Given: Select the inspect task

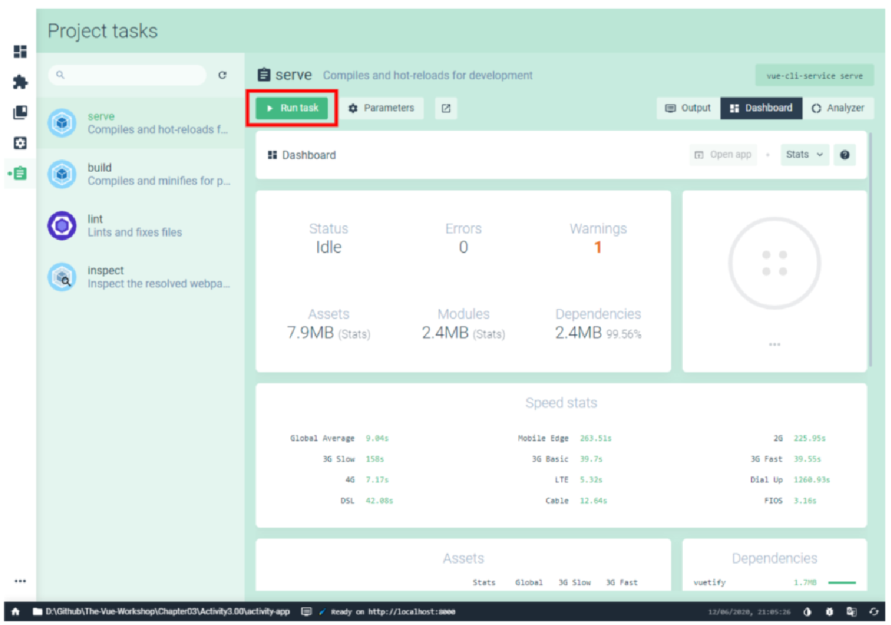Looking at the screenshot, I should pos(140,277).
